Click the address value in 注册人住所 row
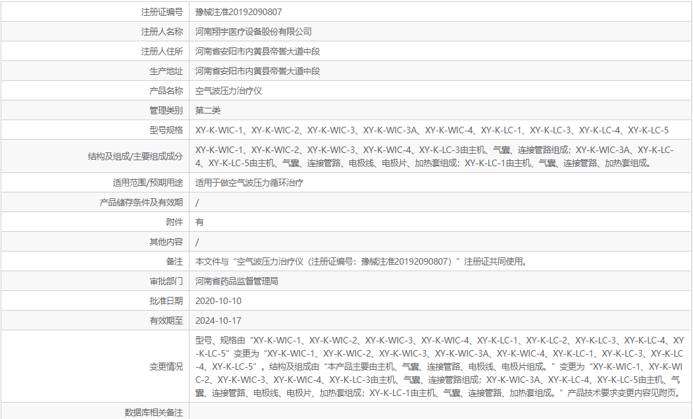 tap(257, 52)
